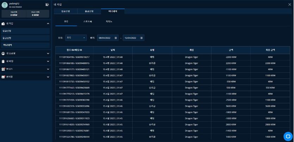Expand the 내 베팅 section chevron
294x142 pixels.
coord(48,61)
